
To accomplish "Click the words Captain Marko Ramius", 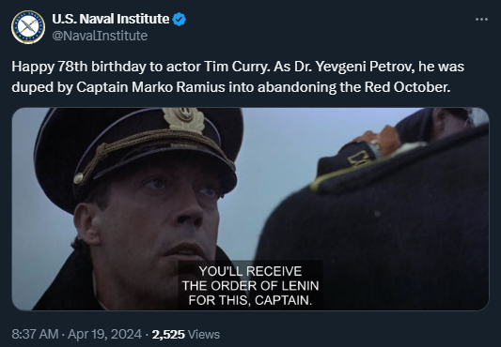I will pyautogui.click(x=150, y=87).
